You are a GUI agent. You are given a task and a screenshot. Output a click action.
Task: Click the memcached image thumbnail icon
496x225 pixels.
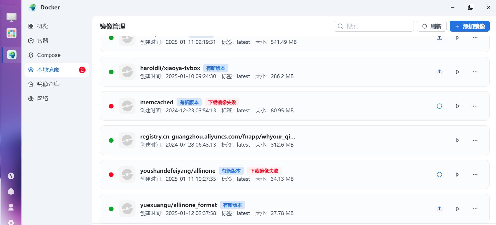tap(127, 106)
